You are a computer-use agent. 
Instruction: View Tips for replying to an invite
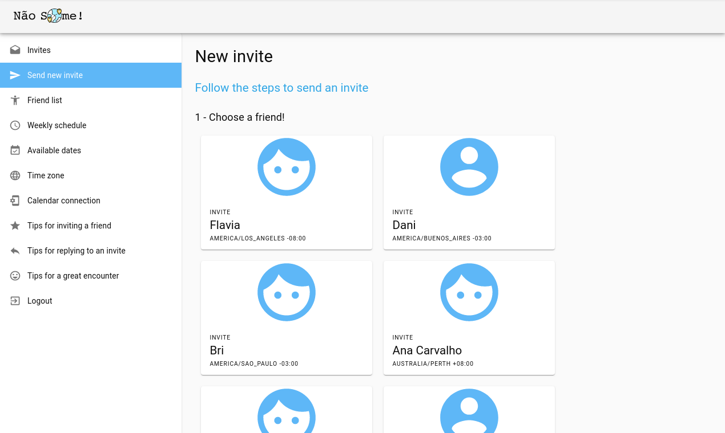tap(91, 251)
